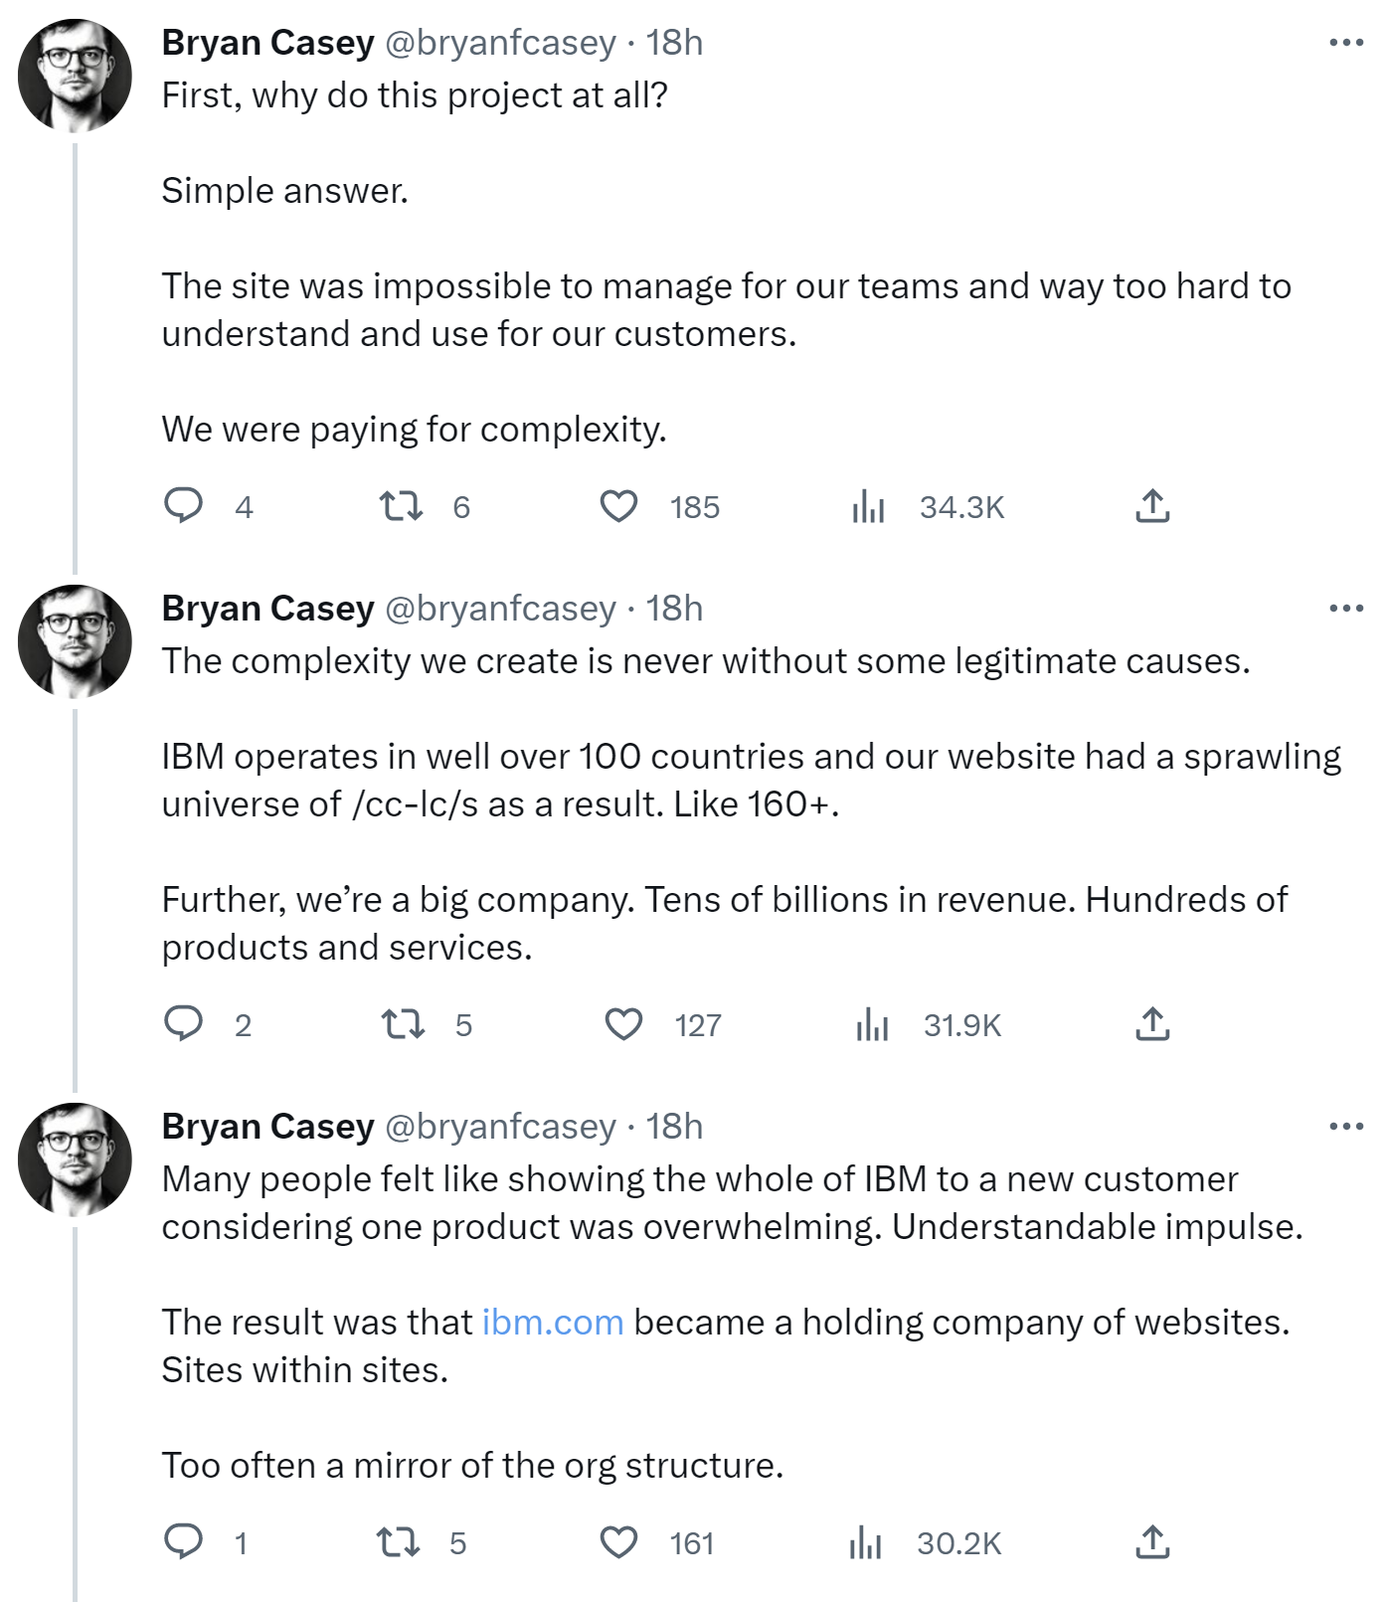Click Bryan Casey's profile avatar
Viewport: 1390px width, 1602px height.
pos(68,70)
